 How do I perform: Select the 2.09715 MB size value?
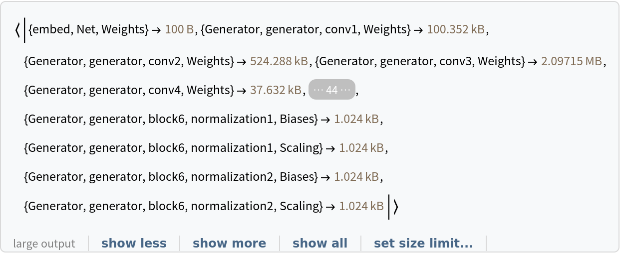[572, 61]
